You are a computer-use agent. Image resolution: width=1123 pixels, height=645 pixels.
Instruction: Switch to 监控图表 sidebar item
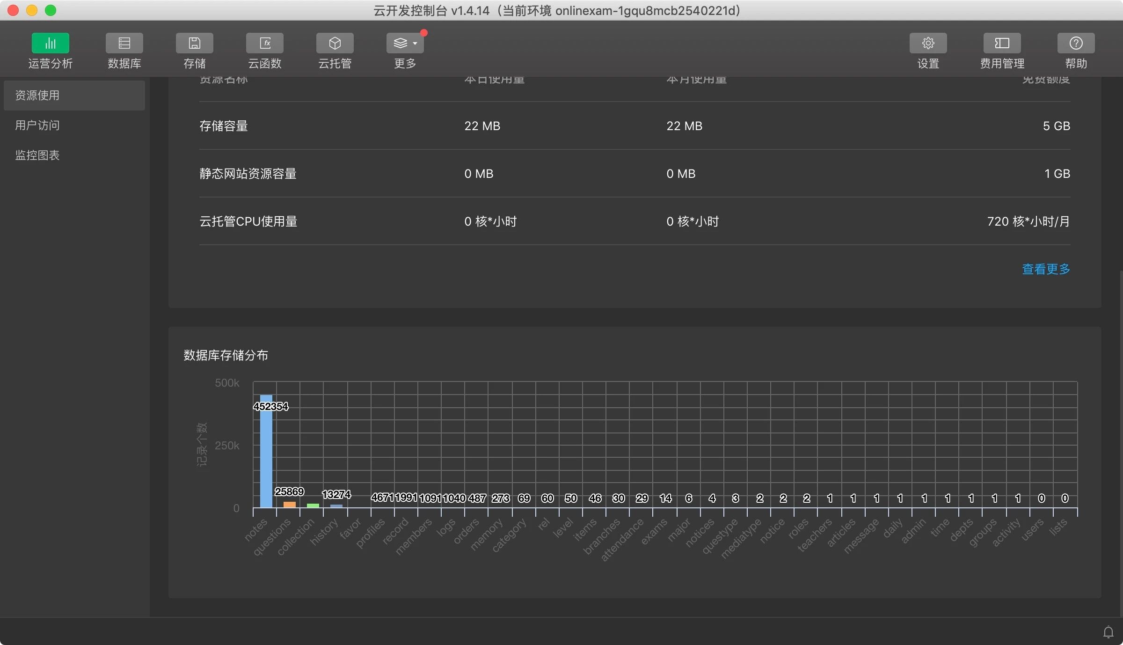pos(37,155)
